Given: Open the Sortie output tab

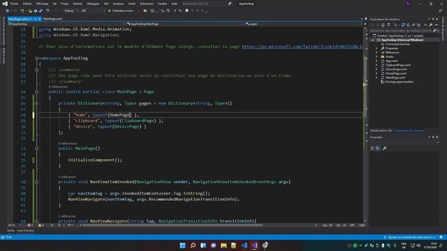Looking at the screenshot, I should [10, 231].
